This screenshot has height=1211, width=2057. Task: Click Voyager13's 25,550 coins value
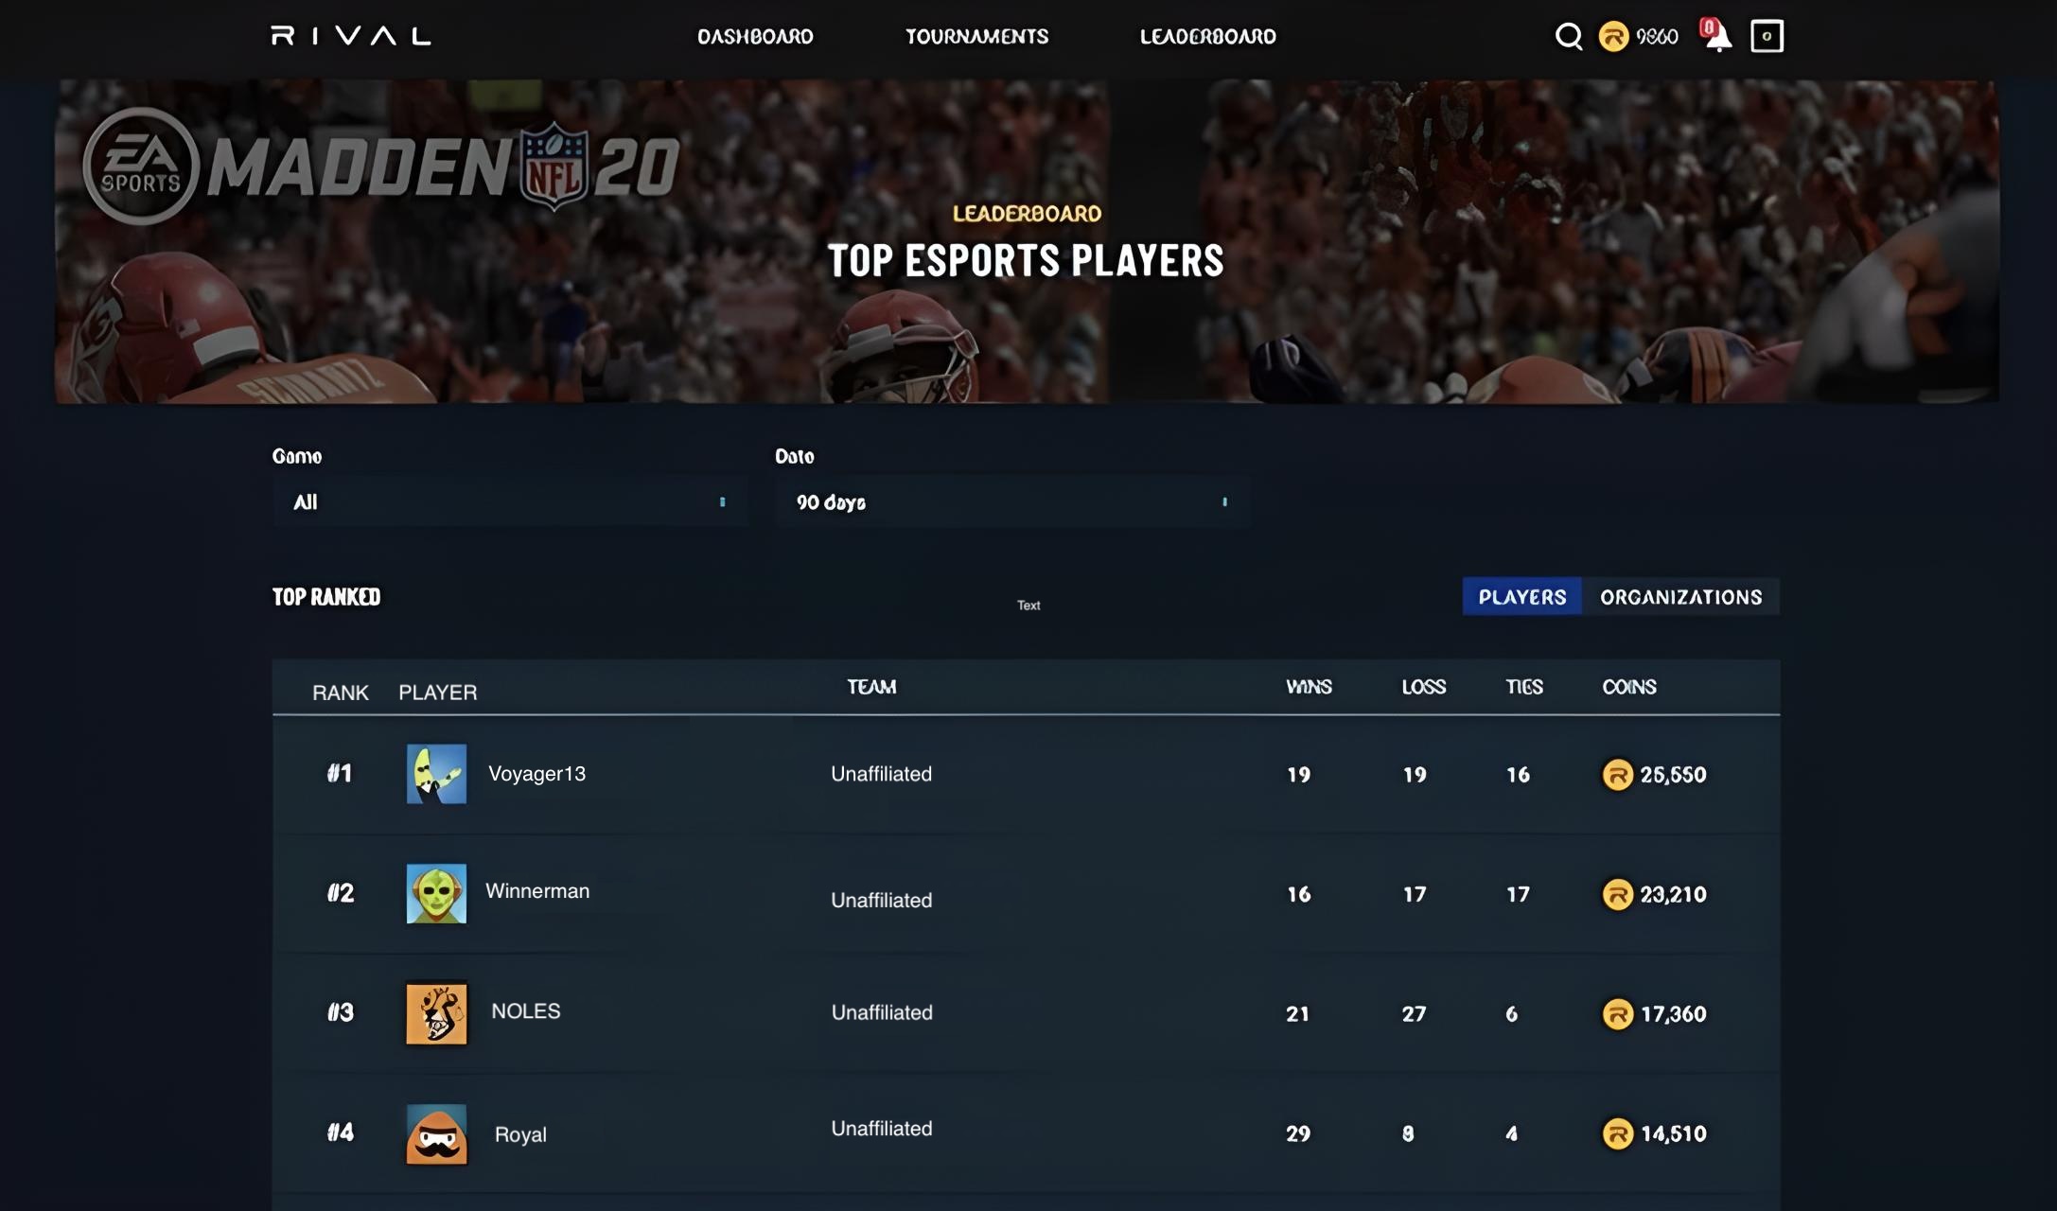(x=1673, y=775)
